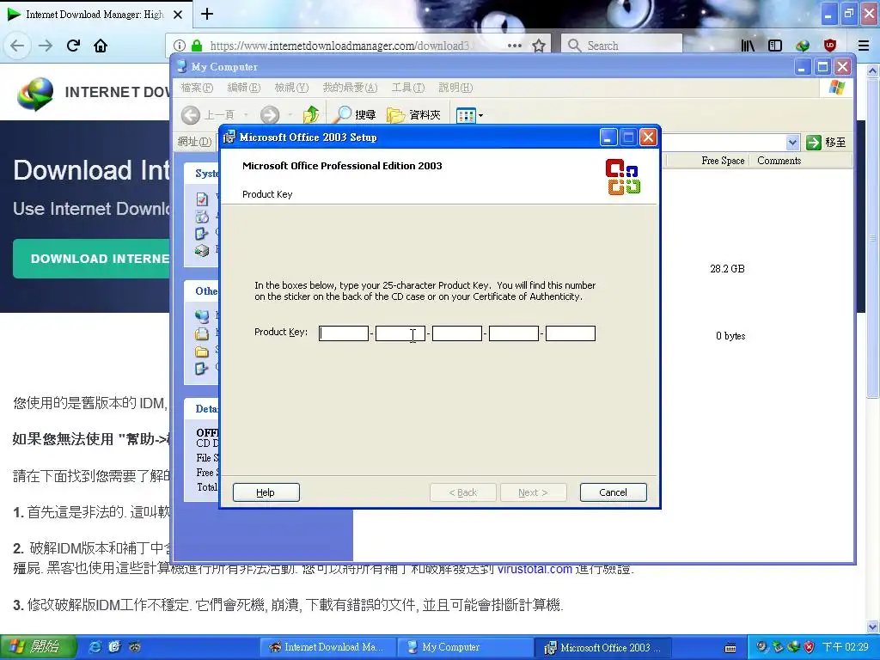Click the My Computer back arrow button

191,114
